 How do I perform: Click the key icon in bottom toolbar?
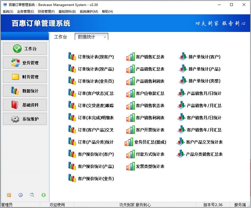(9, 195)
